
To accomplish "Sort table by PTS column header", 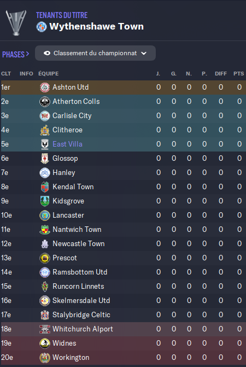I will click(238, 73).
